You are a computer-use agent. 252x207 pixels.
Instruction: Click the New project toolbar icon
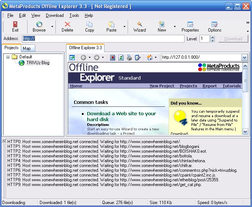point(162,25)
